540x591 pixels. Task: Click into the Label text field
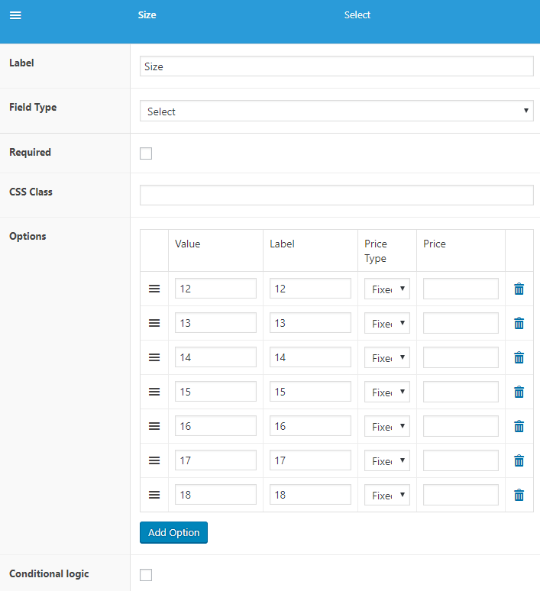[336, 66]
